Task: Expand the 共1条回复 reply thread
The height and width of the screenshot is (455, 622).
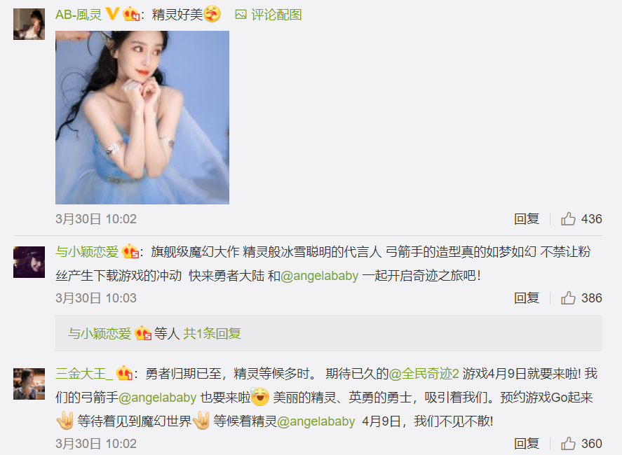Action: [212, 333]
